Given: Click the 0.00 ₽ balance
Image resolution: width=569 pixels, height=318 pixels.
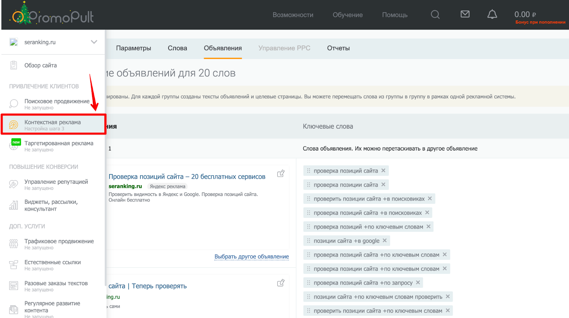Looking at the screenshot, I should (x=525, y=15).
